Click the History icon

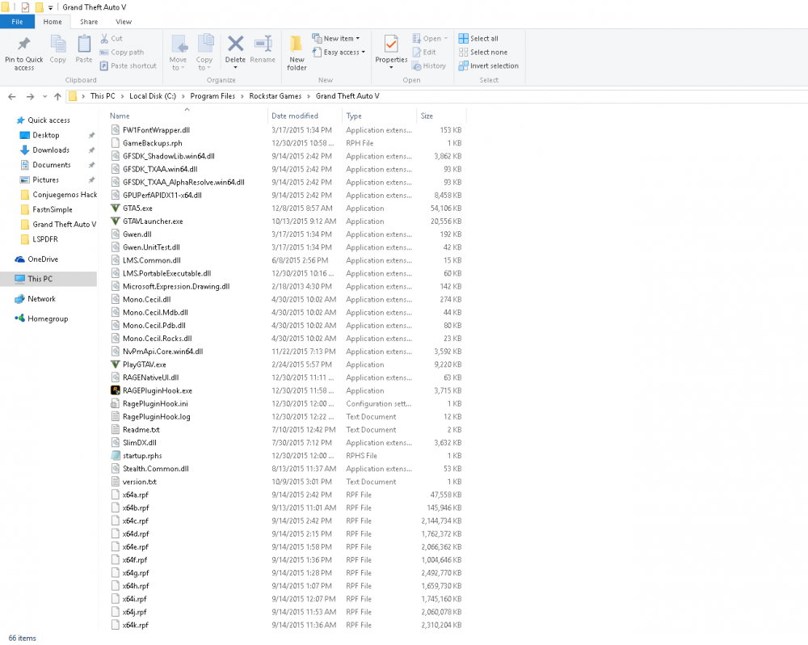point(417,66)
